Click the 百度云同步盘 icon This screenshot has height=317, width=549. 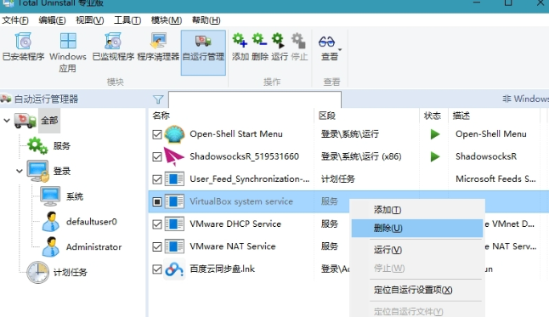(174, 269)
